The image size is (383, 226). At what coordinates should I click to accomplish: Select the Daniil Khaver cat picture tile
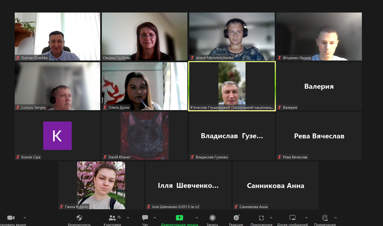click(144, 136)
